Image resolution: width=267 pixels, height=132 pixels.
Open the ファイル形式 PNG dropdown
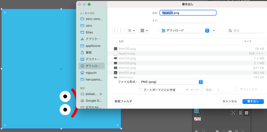(x=171, y=82)
